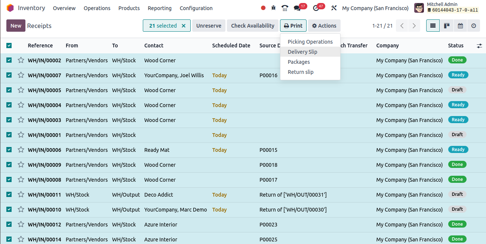
Task: Open the Configuration menu
Action: coord(196,8)
